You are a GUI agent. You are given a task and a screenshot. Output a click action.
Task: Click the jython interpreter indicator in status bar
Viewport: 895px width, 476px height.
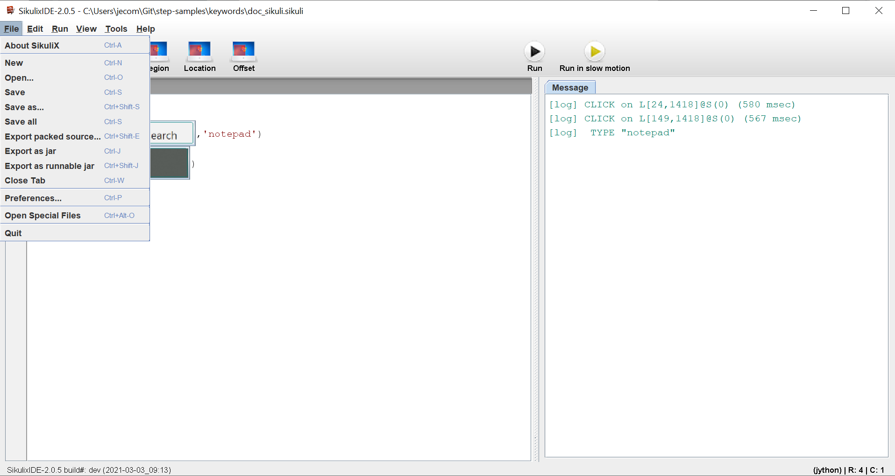pos(827,469)
